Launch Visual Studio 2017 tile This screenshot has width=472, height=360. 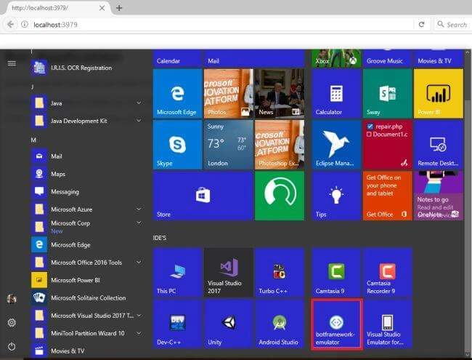(x=229, y=273)
